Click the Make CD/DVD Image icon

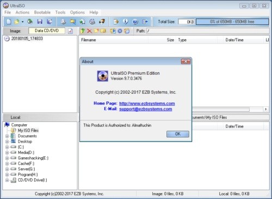coord(63,22)
